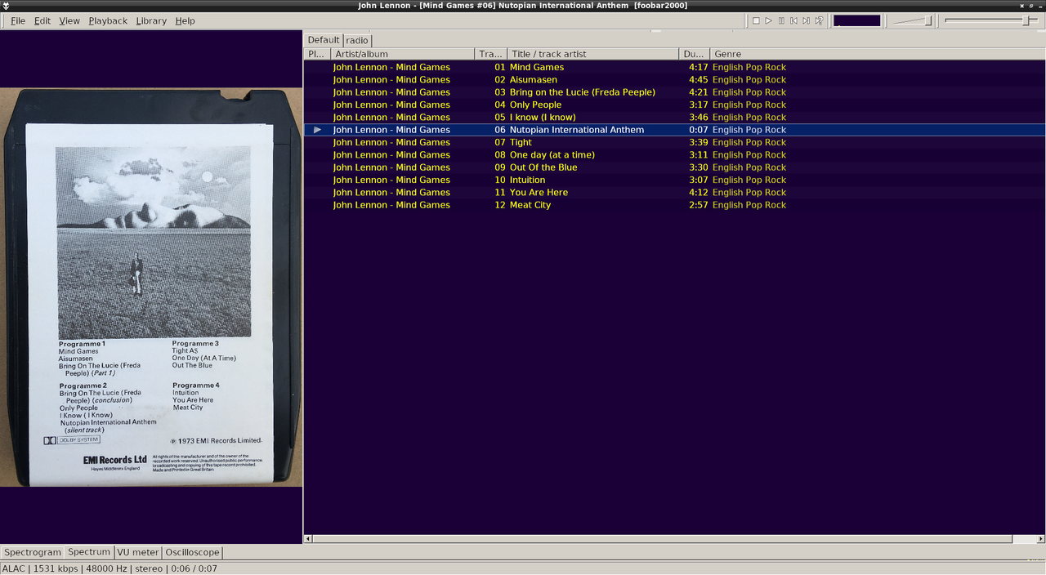Select track 05 I know (I know)
Viewport: 1046px width, 575px height.
(674, 117)
